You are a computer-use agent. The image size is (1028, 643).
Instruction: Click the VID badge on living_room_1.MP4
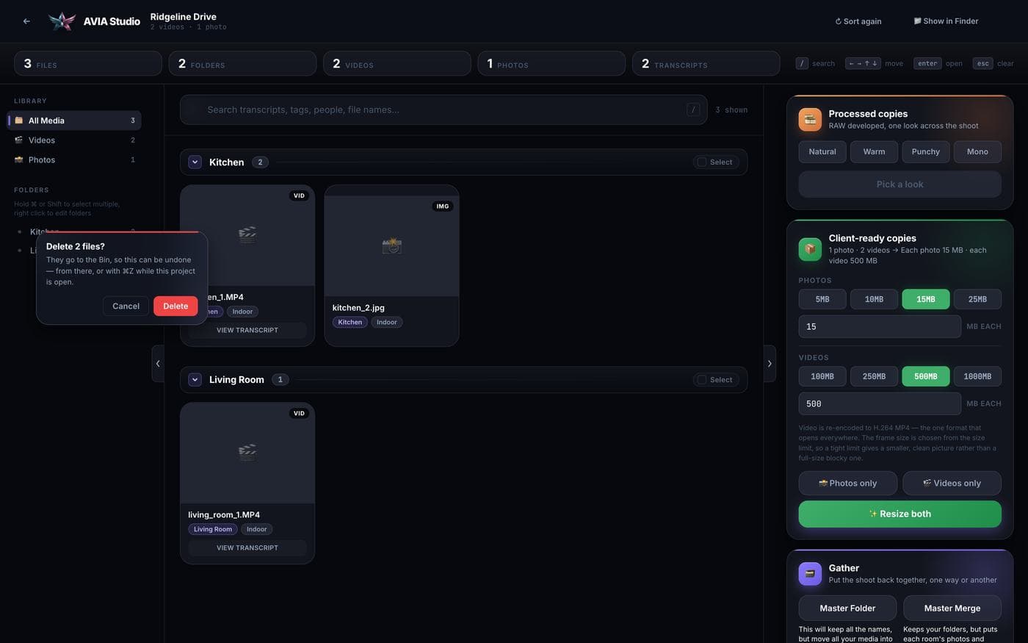(x=299, y=413)
